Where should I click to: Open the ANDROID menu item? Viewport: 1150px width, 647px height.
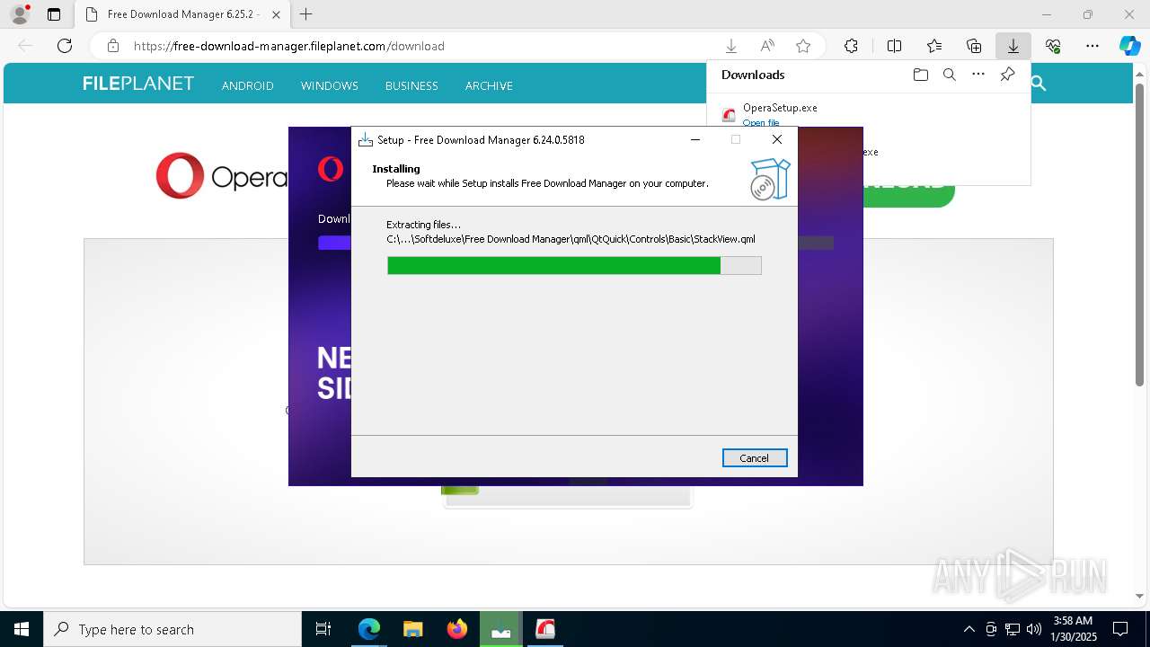pyautogui.click(x=248, y=85)
